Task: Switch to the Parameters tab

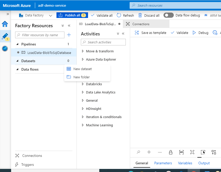Action: coord(163,163)
